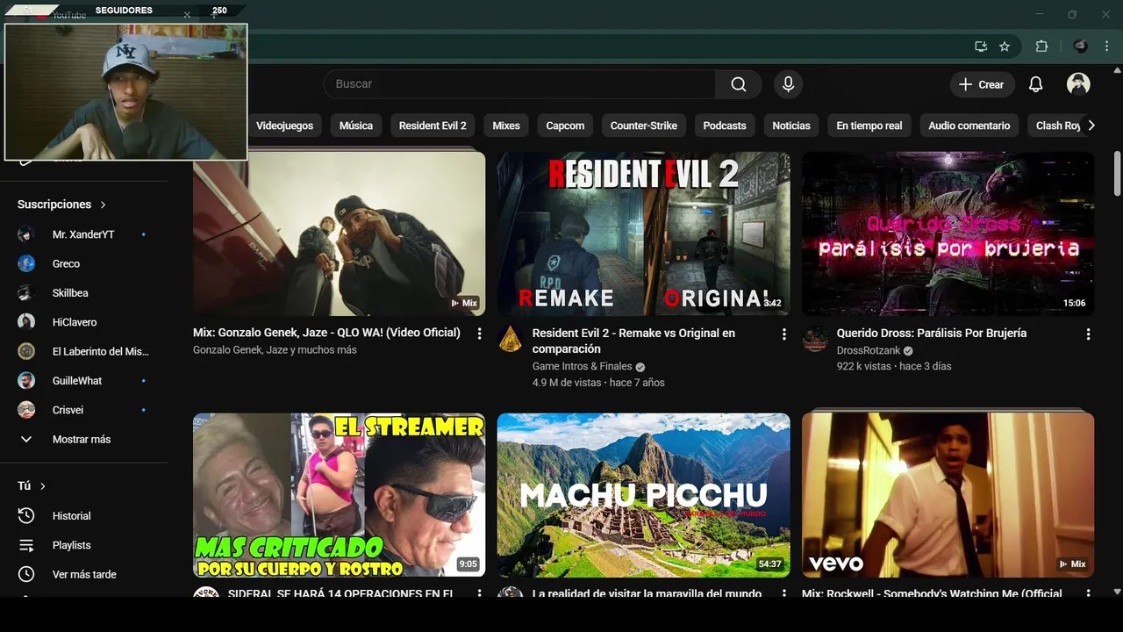
Task: Click DrossRotzank channel avatar
Action: [815, 339]
